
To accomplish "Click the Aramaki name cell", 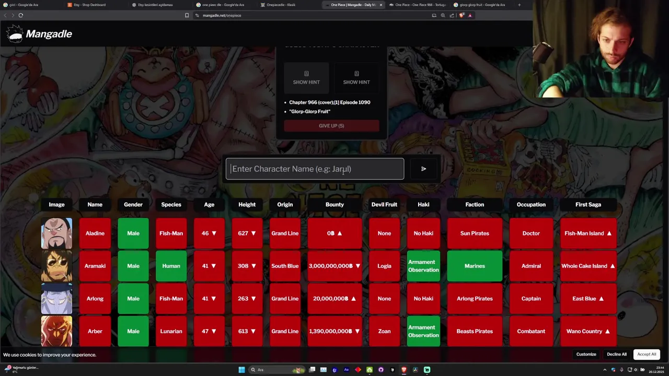I will 95,266.
